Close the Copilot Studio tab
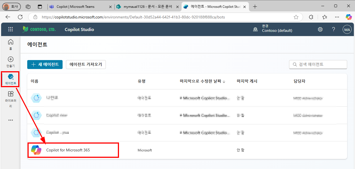 coord(244,7)
